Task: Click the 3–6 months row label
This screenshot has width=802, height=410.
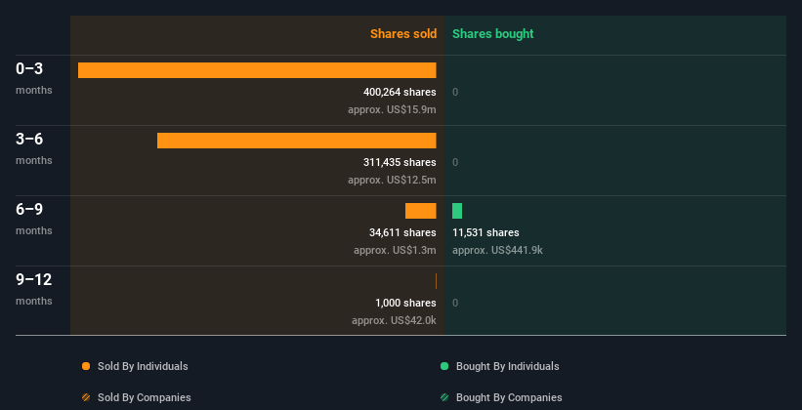Action: click(x=34, y=148)
